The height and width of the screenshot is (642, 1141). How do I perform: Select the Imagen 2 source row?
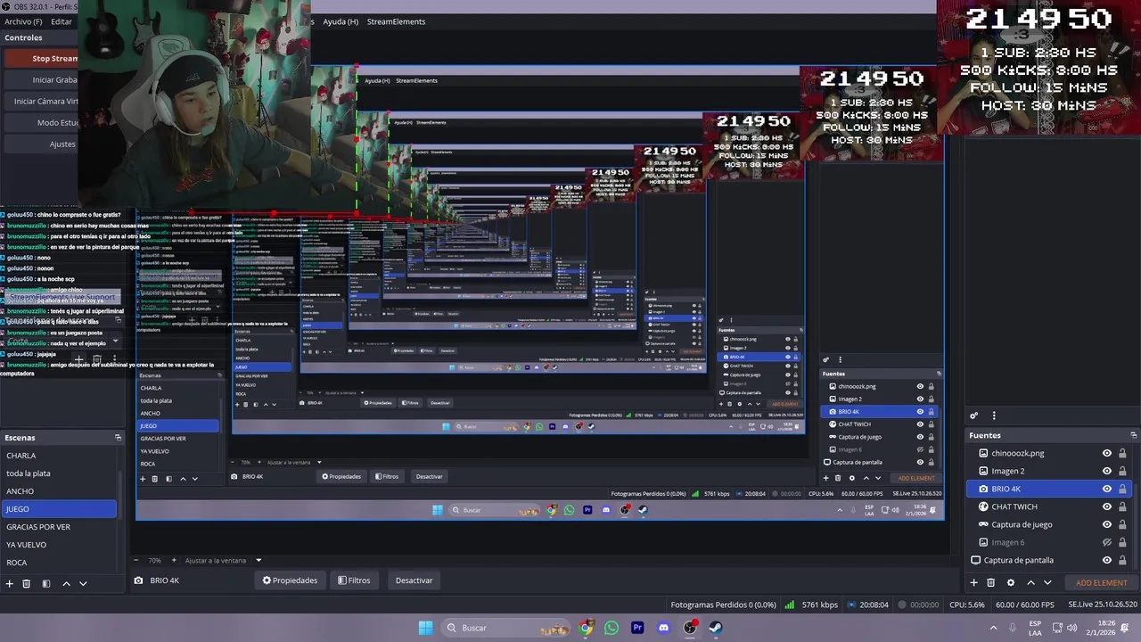[1049, 471]
